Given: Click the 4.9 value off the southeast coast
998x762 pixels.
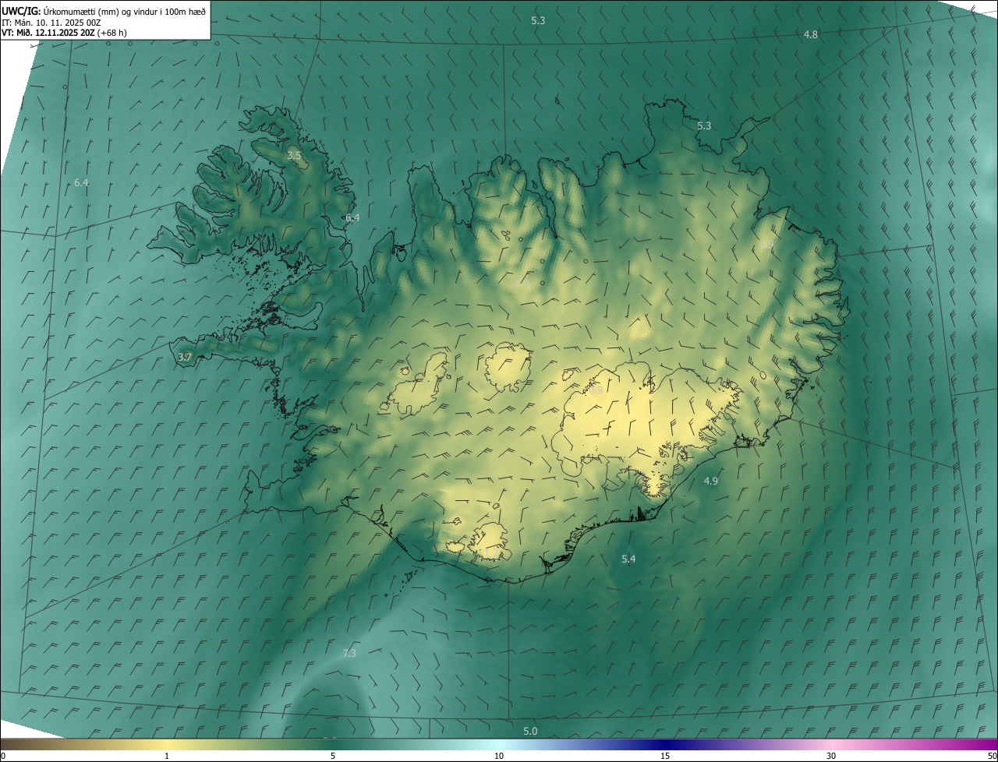Looking at the screenshot, I should tap(710, 481).
